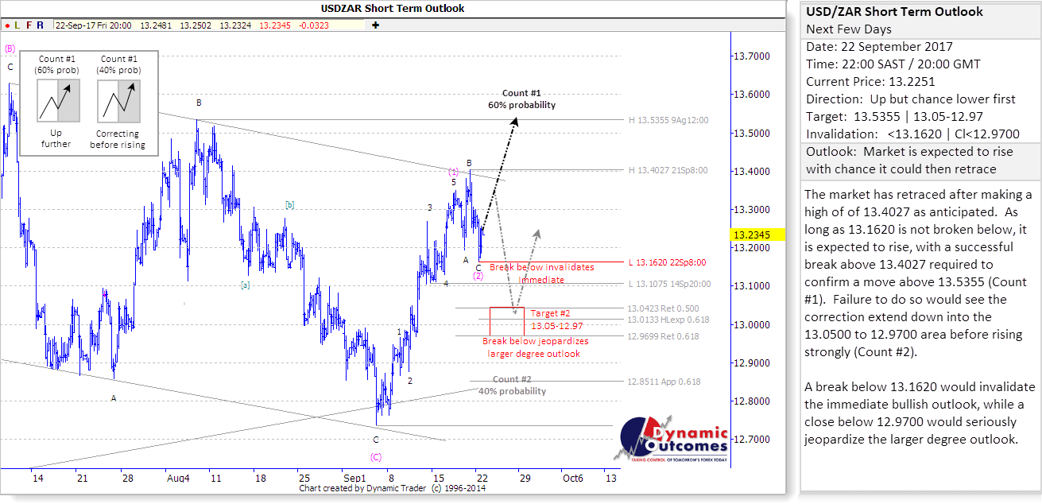Click the H 13.4027 21Sp8:00 level label
Screen dimensions: 1042x504
pos(668,170)
